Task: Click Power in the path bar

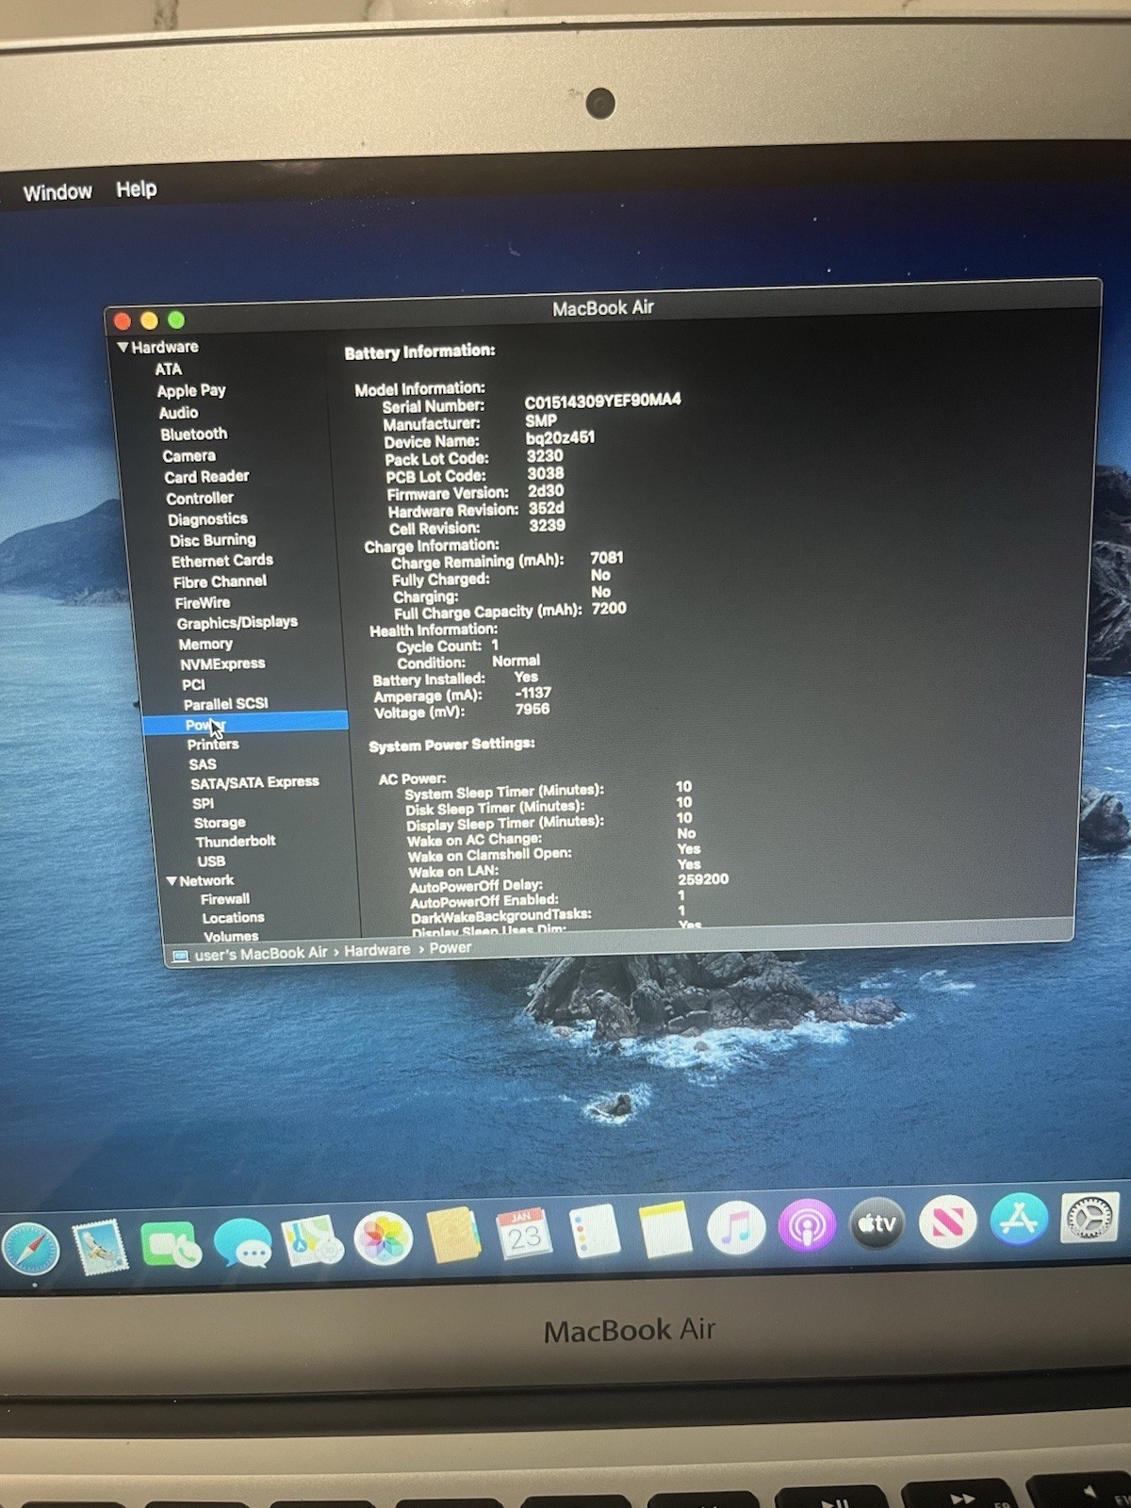Action: coord(451,948)
